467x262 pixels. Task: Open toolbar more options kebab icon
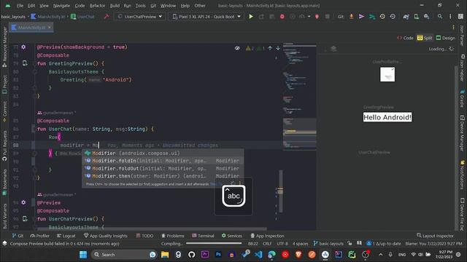coord(450,17)
